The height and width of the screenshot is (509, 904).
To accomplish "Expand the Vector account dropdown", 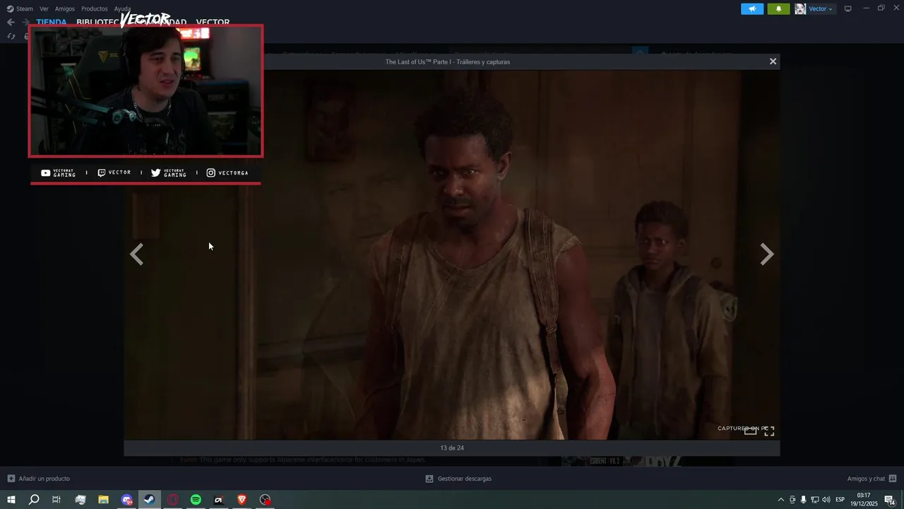I will tap(821, 8).
